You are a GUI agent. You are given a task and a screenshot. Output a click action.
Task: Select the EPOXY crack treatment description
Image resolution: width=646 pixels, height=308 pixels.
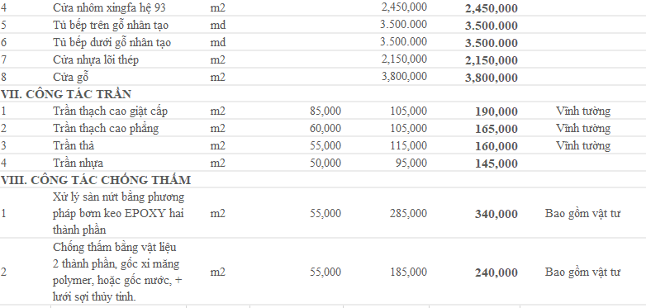click(119, 213)
